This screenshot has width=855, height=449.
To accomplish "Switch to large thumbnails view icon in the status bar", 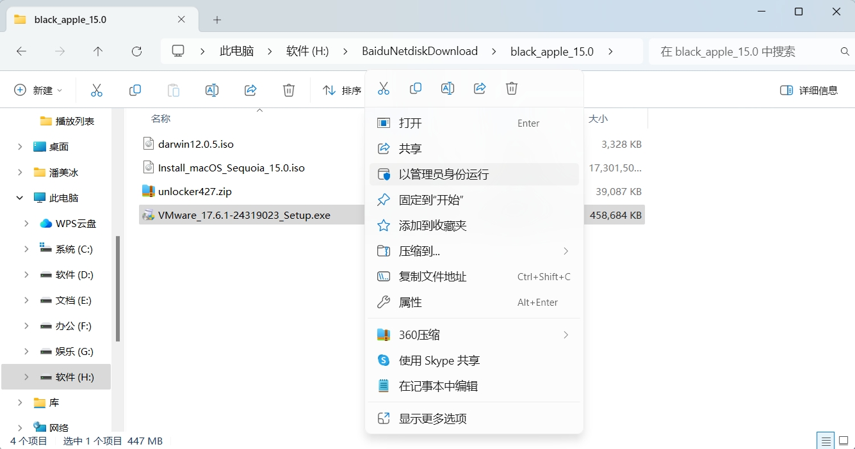I will [x=844, y=441].
